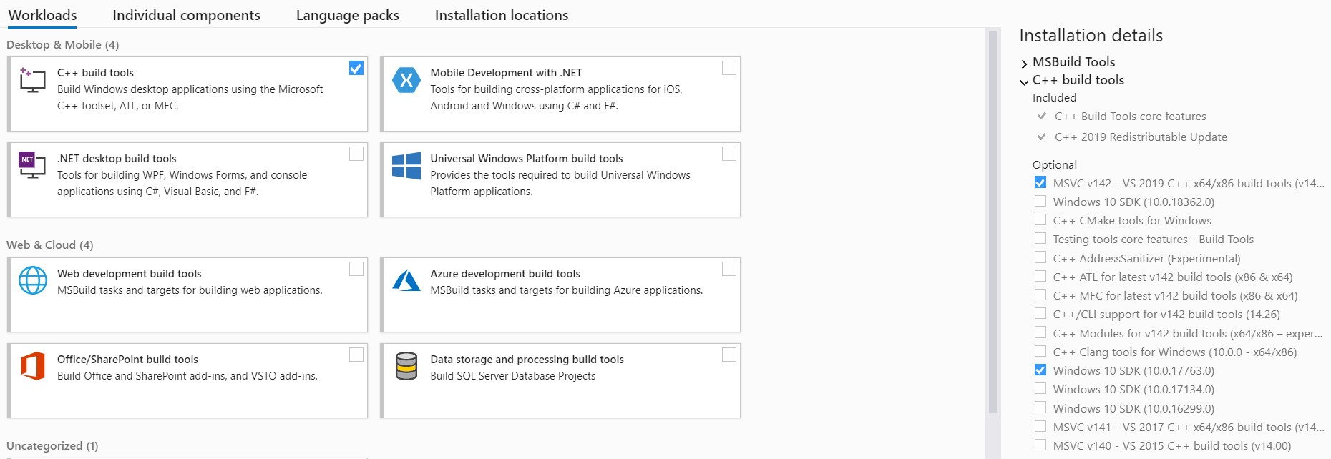Click the Azure development build tools icon
The width and height of the screenshot is (1331, 459).
click(x=406, y=280)
